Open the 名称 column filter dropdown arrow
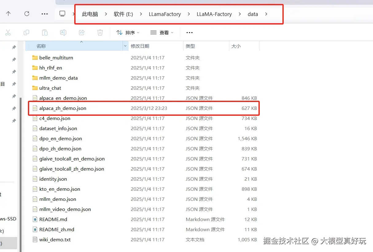Viewport: 373px width, 252px height. pyautogui.click(x=125, y=46)
